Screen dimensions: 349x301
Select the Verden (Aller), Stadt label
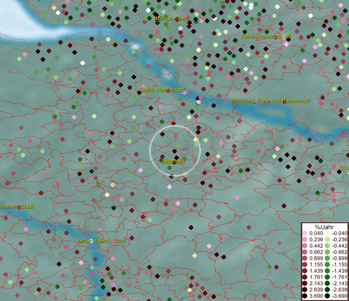pyautogui.click(x=101, y=240)
